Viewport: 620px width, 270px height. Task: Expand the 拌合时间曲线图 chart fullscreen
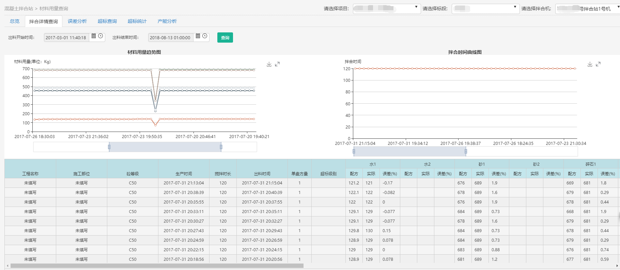pos(598,64)
